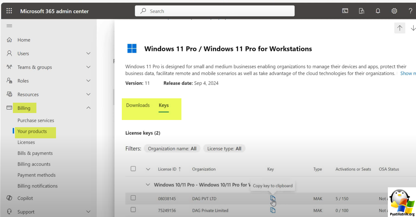Go to the previous item with the up arrow
The image size is (416, 217).
(x=400, y=28)
